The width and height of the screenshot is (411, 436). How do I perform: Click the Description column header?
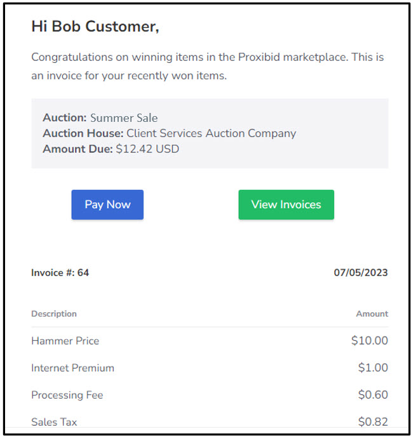point(54,314)
